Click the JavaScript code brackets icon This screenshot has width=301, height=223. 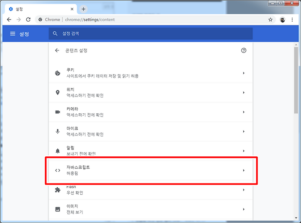(x=58, y=170)
